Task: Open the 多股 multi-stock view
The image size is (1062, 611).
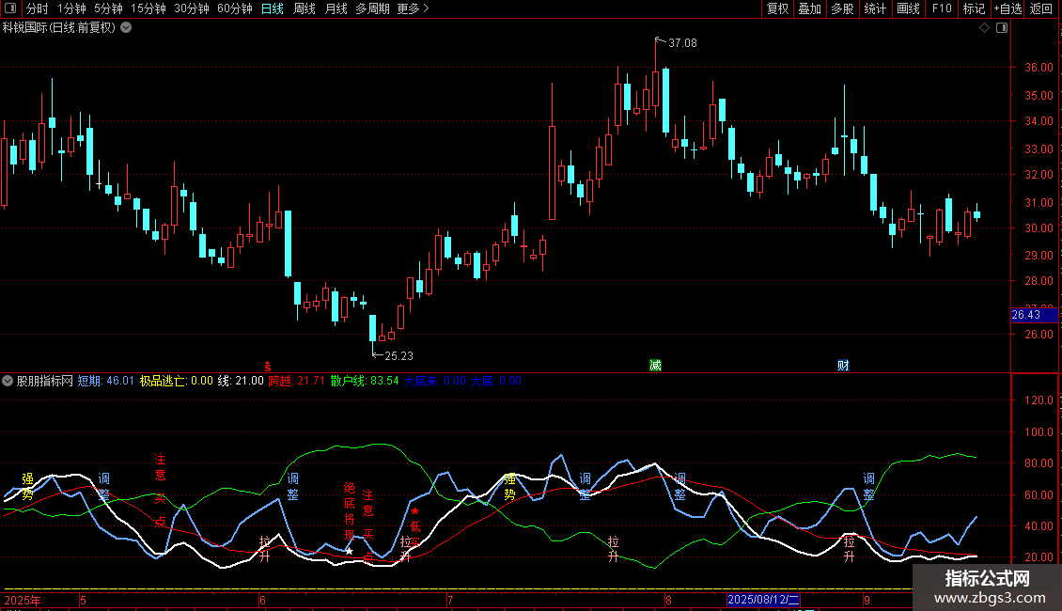Action: point(842,8)
